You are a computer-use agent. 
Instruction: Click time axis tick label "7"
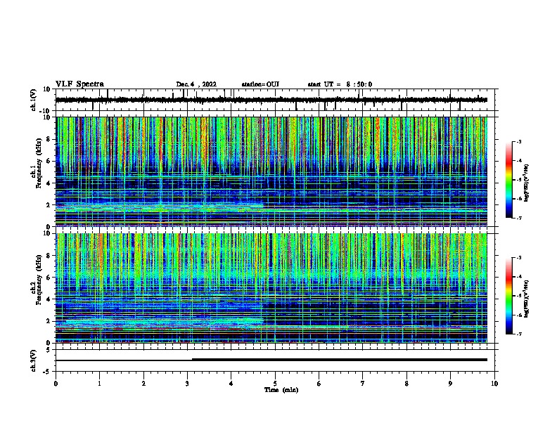pos(363,384)
